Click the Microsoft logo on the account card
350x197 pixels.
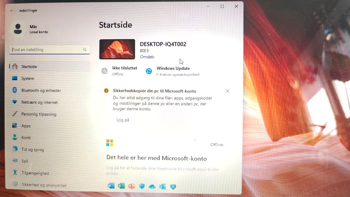[110, 143]
